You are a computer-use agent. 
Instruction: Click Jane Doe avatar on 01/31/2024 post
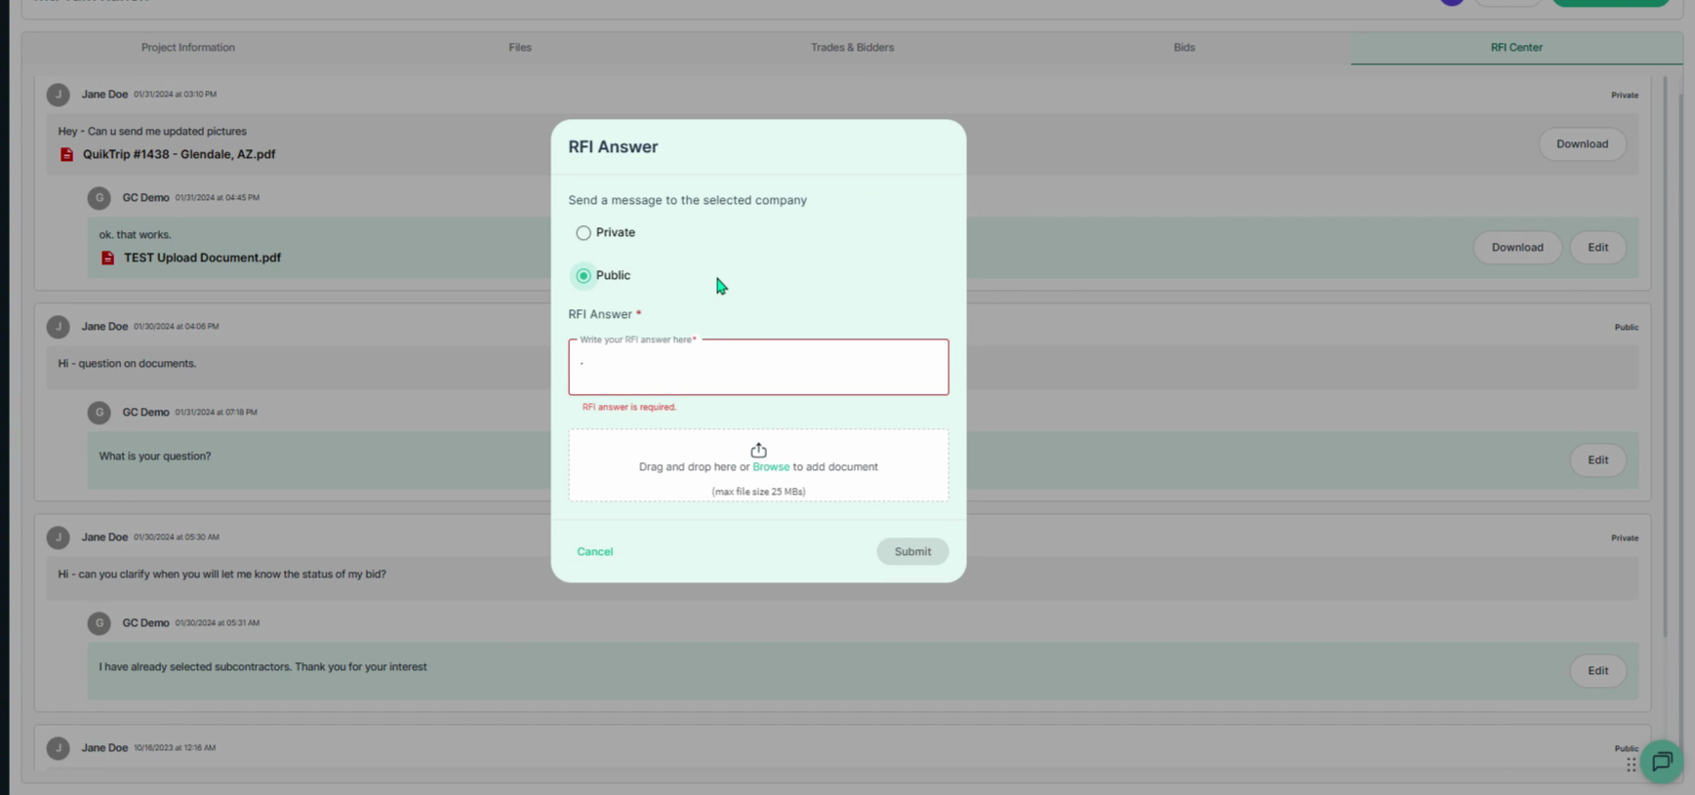pos(58,95)
